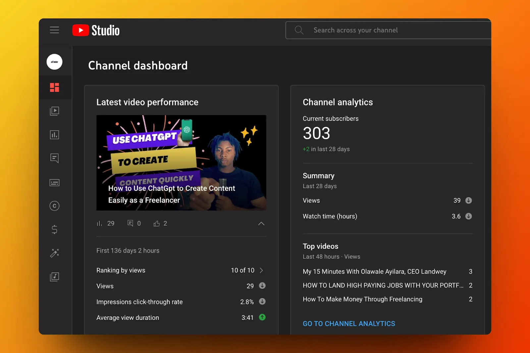Click the Average view duration label

(128, 318)
